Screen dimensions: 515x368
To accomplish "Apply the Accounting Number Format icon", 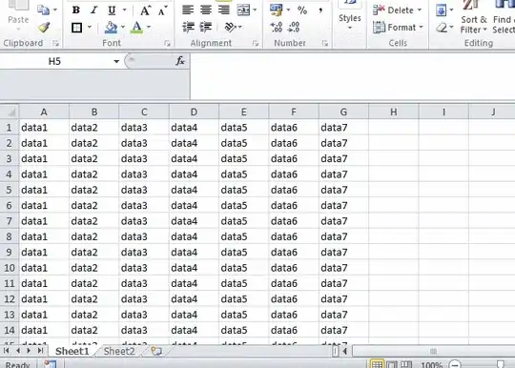I will [276, 10].
